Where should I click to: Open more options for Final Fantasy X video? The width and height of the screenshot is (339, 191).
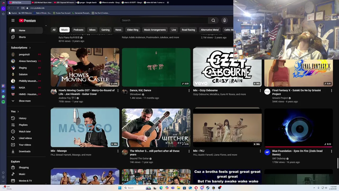[x=331, y=90]
